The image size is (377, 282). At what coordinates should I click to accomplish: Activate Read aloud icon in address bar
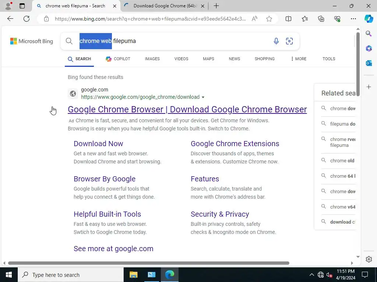coord(254,19)
